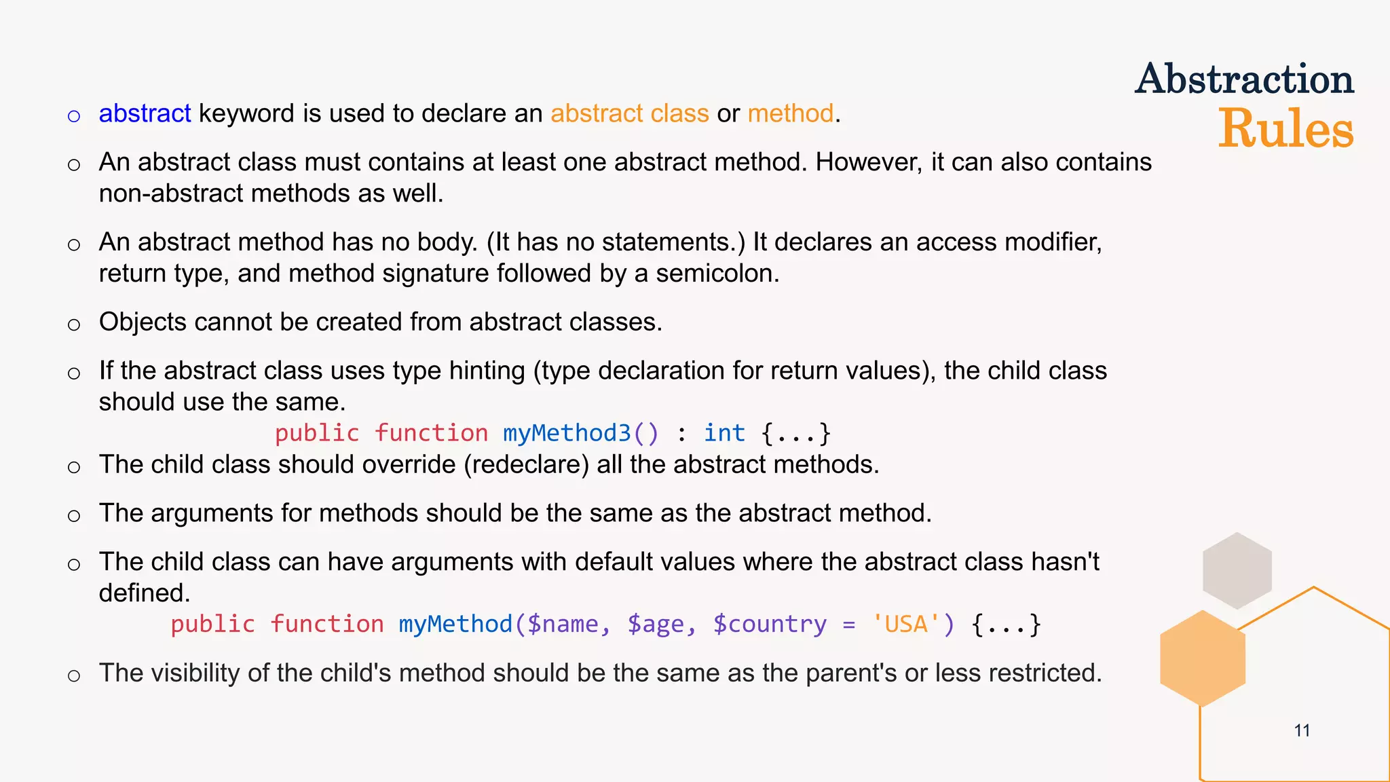Click the gray hexagon shape
Image resolution: width=1390 pixels, height=782 pixels.
click(x=1237, y=570)
